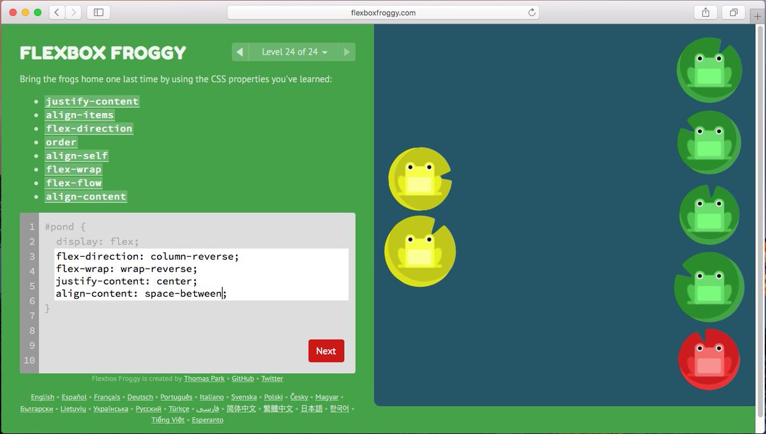This screenshot has width=766, height=434.
Task: Open Thomas Park link
Action: coord(204,378)
